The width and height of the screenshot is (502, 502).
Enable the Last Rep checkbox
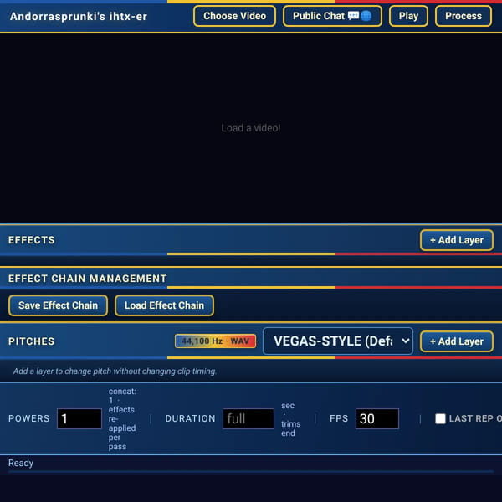[440, 418]
